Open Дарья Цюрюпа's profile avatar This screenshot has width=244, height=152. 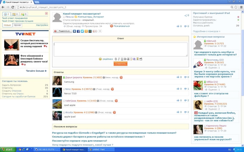coord(57,81)
